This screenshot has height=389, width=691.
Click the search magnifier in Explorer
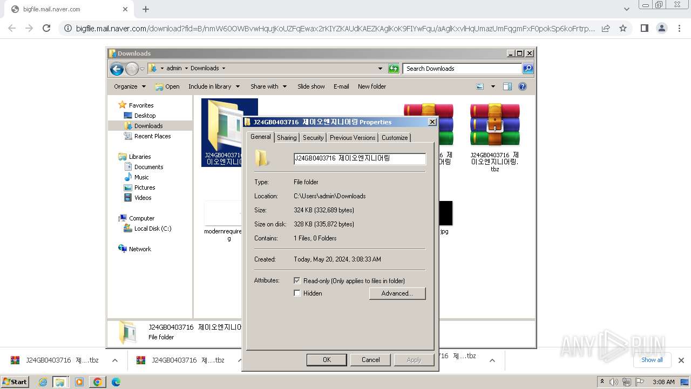point(528,69)
